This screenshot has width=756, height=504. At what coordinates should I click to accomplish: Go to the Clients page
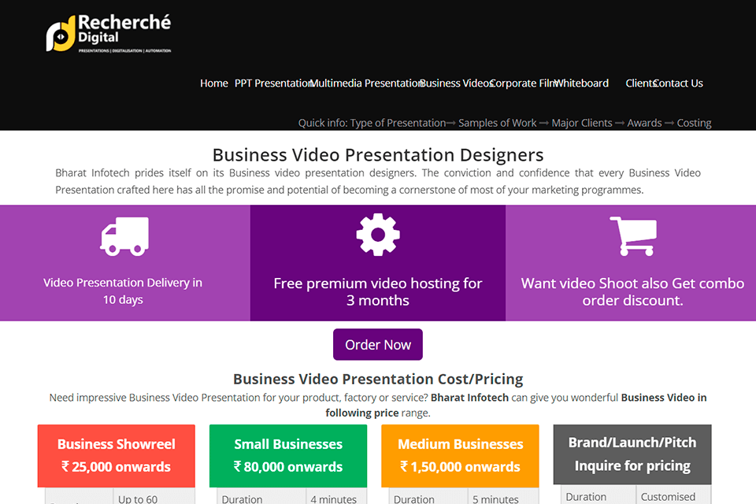click(641, 83)
